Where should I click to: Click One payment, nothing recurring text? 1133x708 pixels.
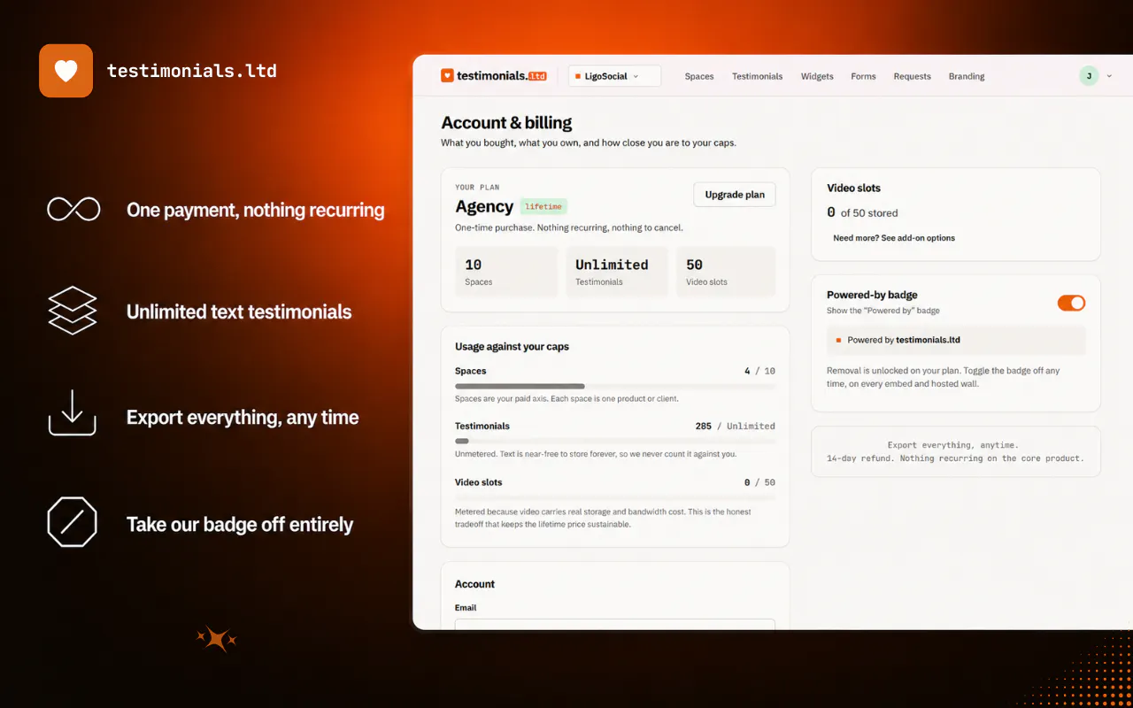(255, 211)
